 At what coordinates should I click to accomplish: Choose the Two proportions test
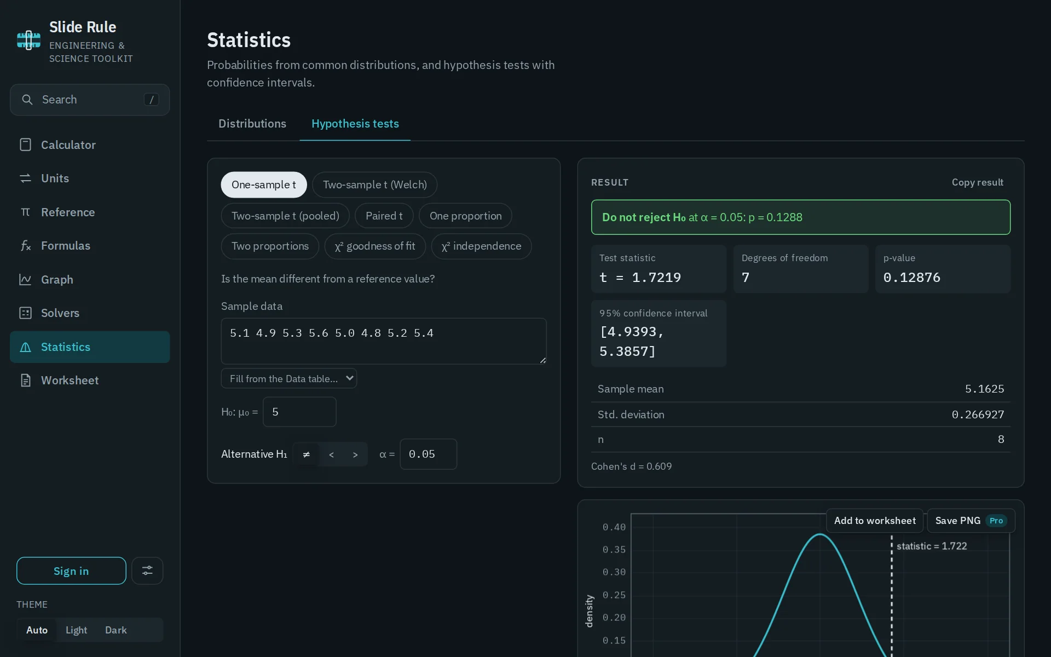[270, 246]
